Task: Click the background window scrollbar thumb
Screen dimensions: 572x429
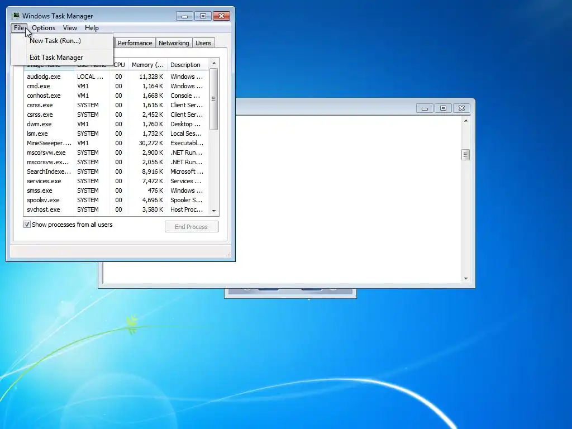Action: point(465,155)
